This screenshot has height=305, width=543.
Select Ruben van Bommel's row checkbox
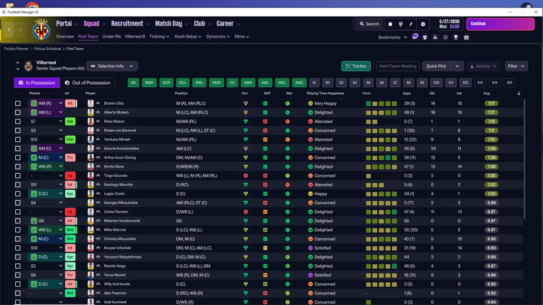click(x=18, y=130)
